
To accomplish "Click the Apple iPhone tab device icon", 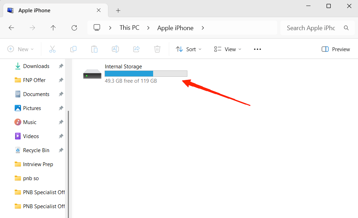I will (x=10, y=10).
